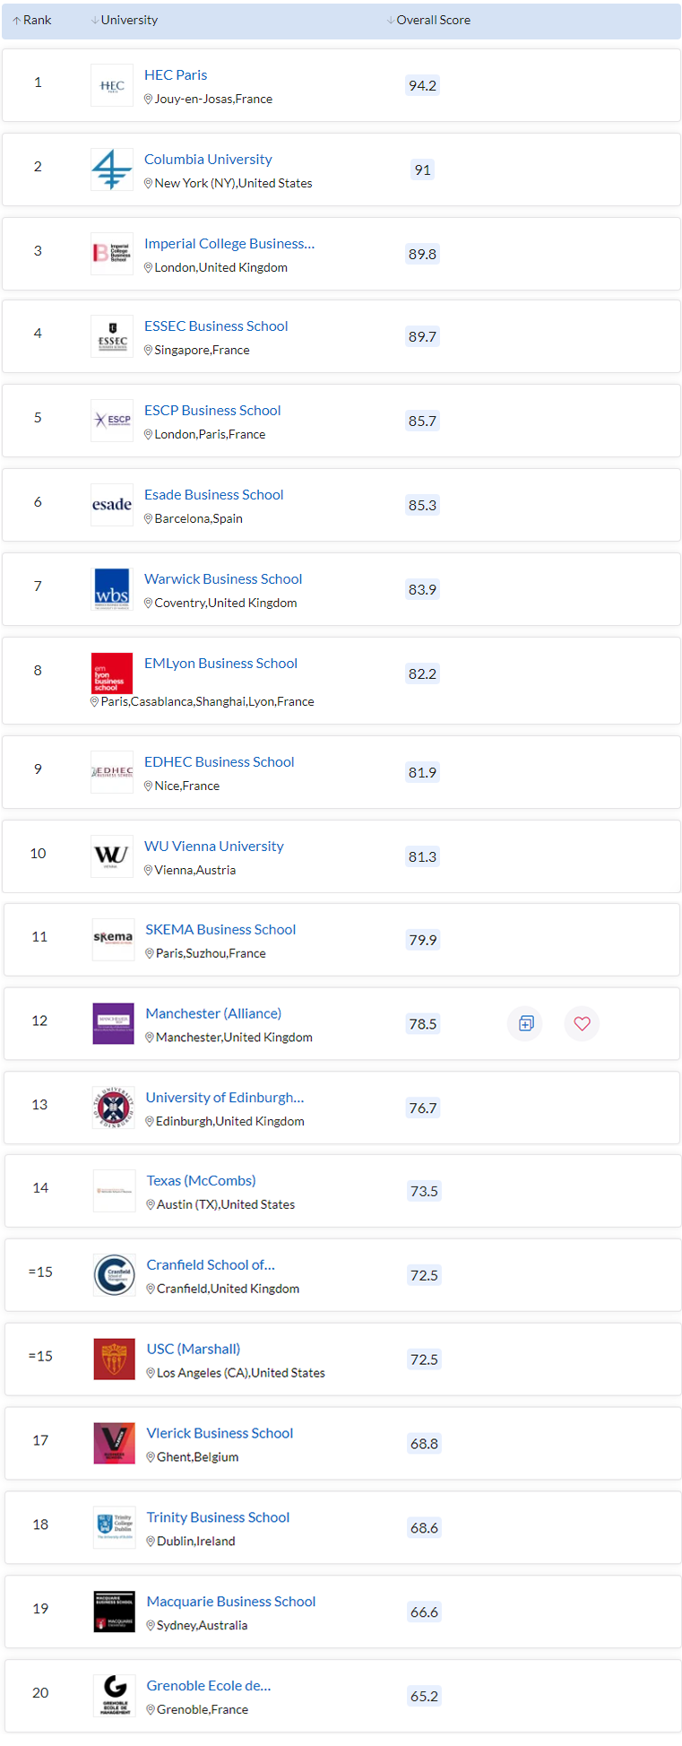Open Imperial College Business... link
The height and width of the screenshot is (1746, 682).
229,243
